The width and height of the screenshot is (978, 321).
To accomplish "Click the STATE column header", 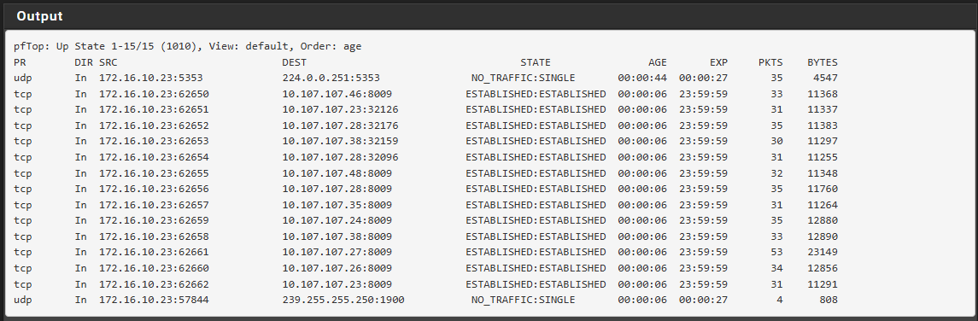I will coord(536,62).
